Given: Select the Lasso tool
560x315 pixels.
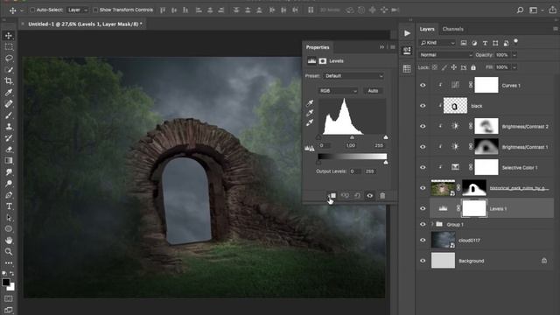Looking at the screenshot, I should pos(9,59).
